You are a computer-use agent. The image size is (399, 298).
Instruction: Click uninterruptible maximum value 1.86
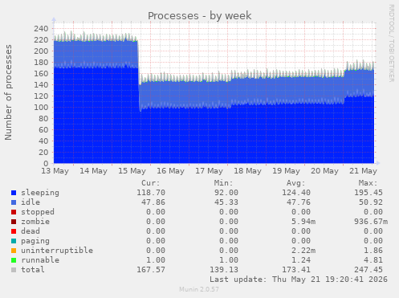[x=373, y=251]
